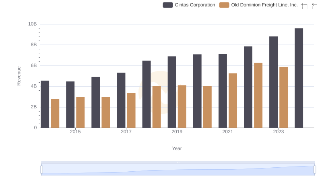322x185 pixels.
Task: Click the Cintas bar for 2020
Action: point(197,91)
